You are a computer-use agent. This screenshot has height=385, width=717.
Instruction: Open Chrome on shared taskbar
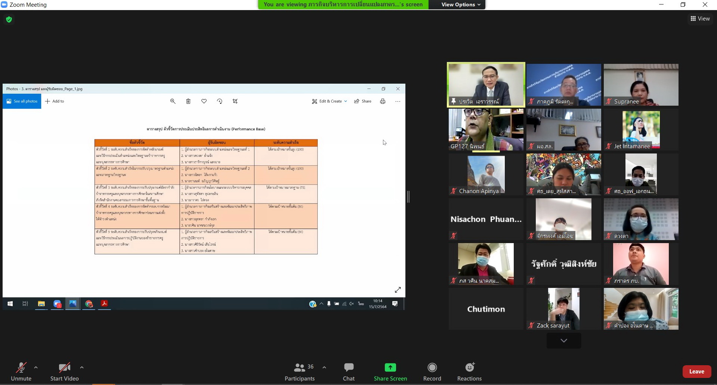coord(89,304)
